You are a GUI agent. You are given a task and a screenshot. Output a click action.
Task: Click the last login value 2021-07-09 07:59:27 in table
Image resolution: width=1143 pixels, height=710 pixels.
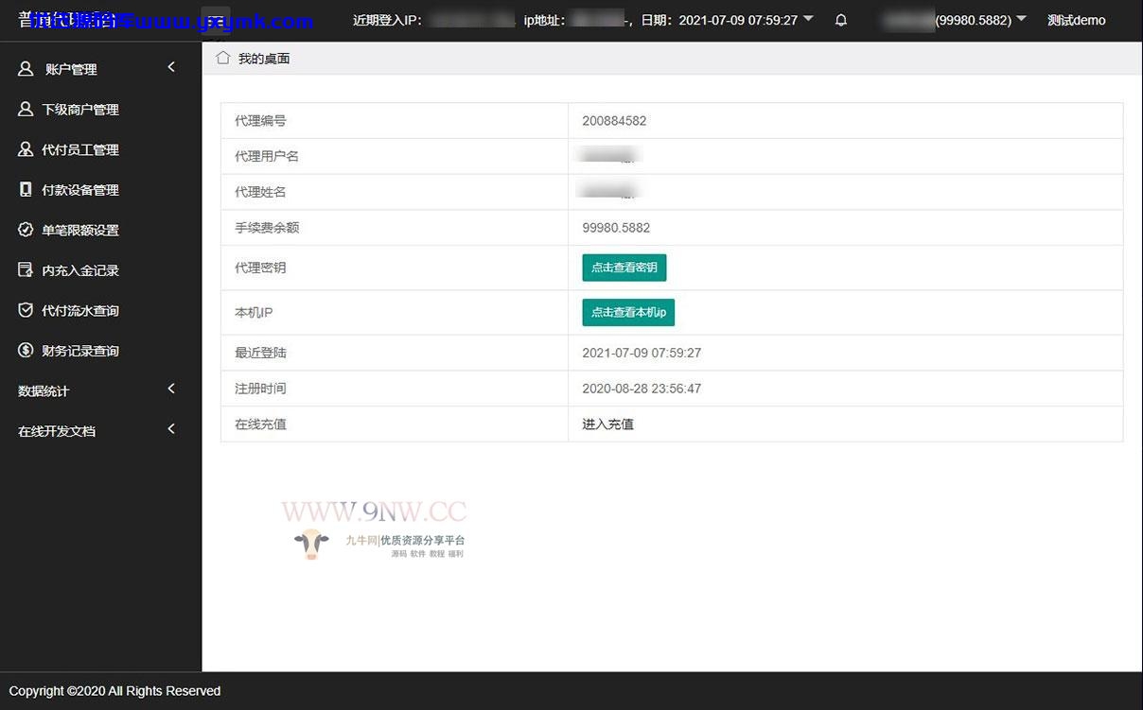tap(642, 353)
